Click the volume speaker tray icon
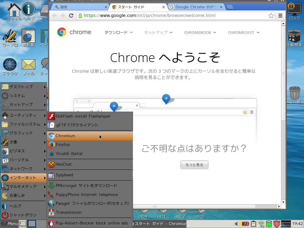304x228 pixels. pyautogui.click(x=238, y=224)
